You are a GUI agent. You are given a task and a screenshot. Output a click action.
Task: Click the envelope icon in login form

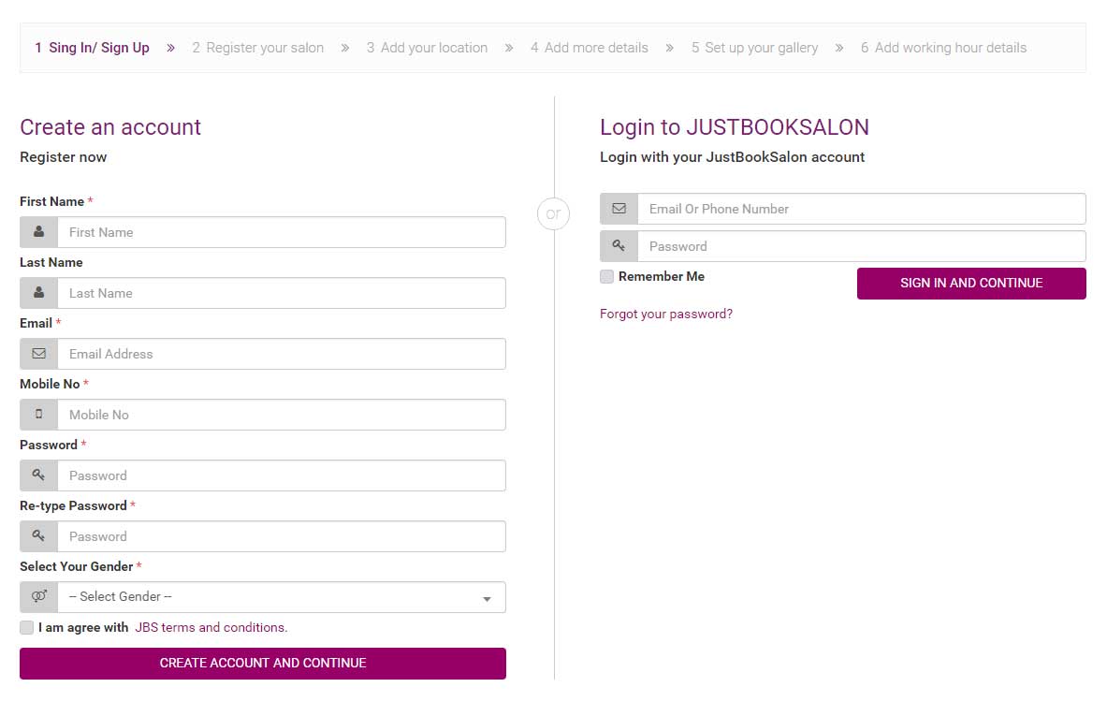(619, 209)
